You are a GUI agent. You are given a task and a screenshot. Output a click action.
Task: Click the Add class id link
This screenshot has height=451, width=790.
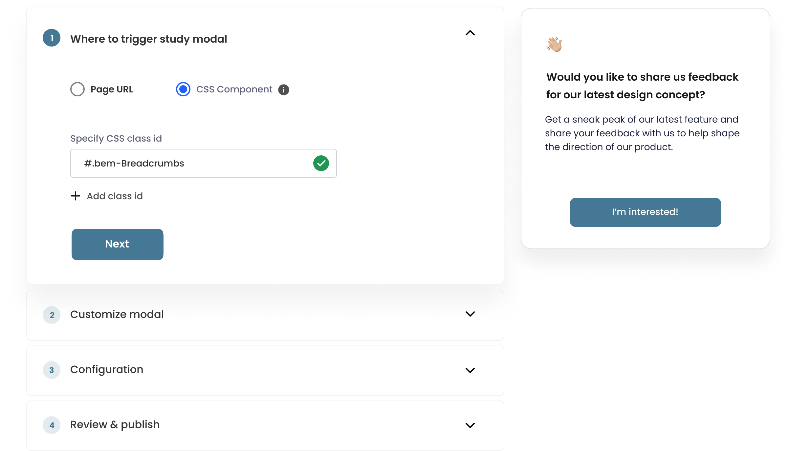(x=115, y=196)
